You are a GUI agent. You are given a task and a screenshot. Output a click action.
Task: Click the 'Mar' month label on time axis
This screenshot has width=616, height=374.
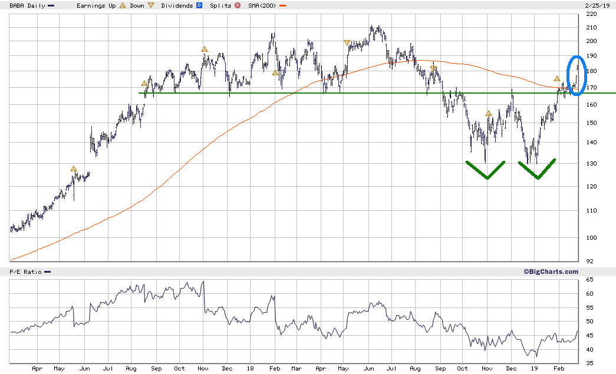297,369
